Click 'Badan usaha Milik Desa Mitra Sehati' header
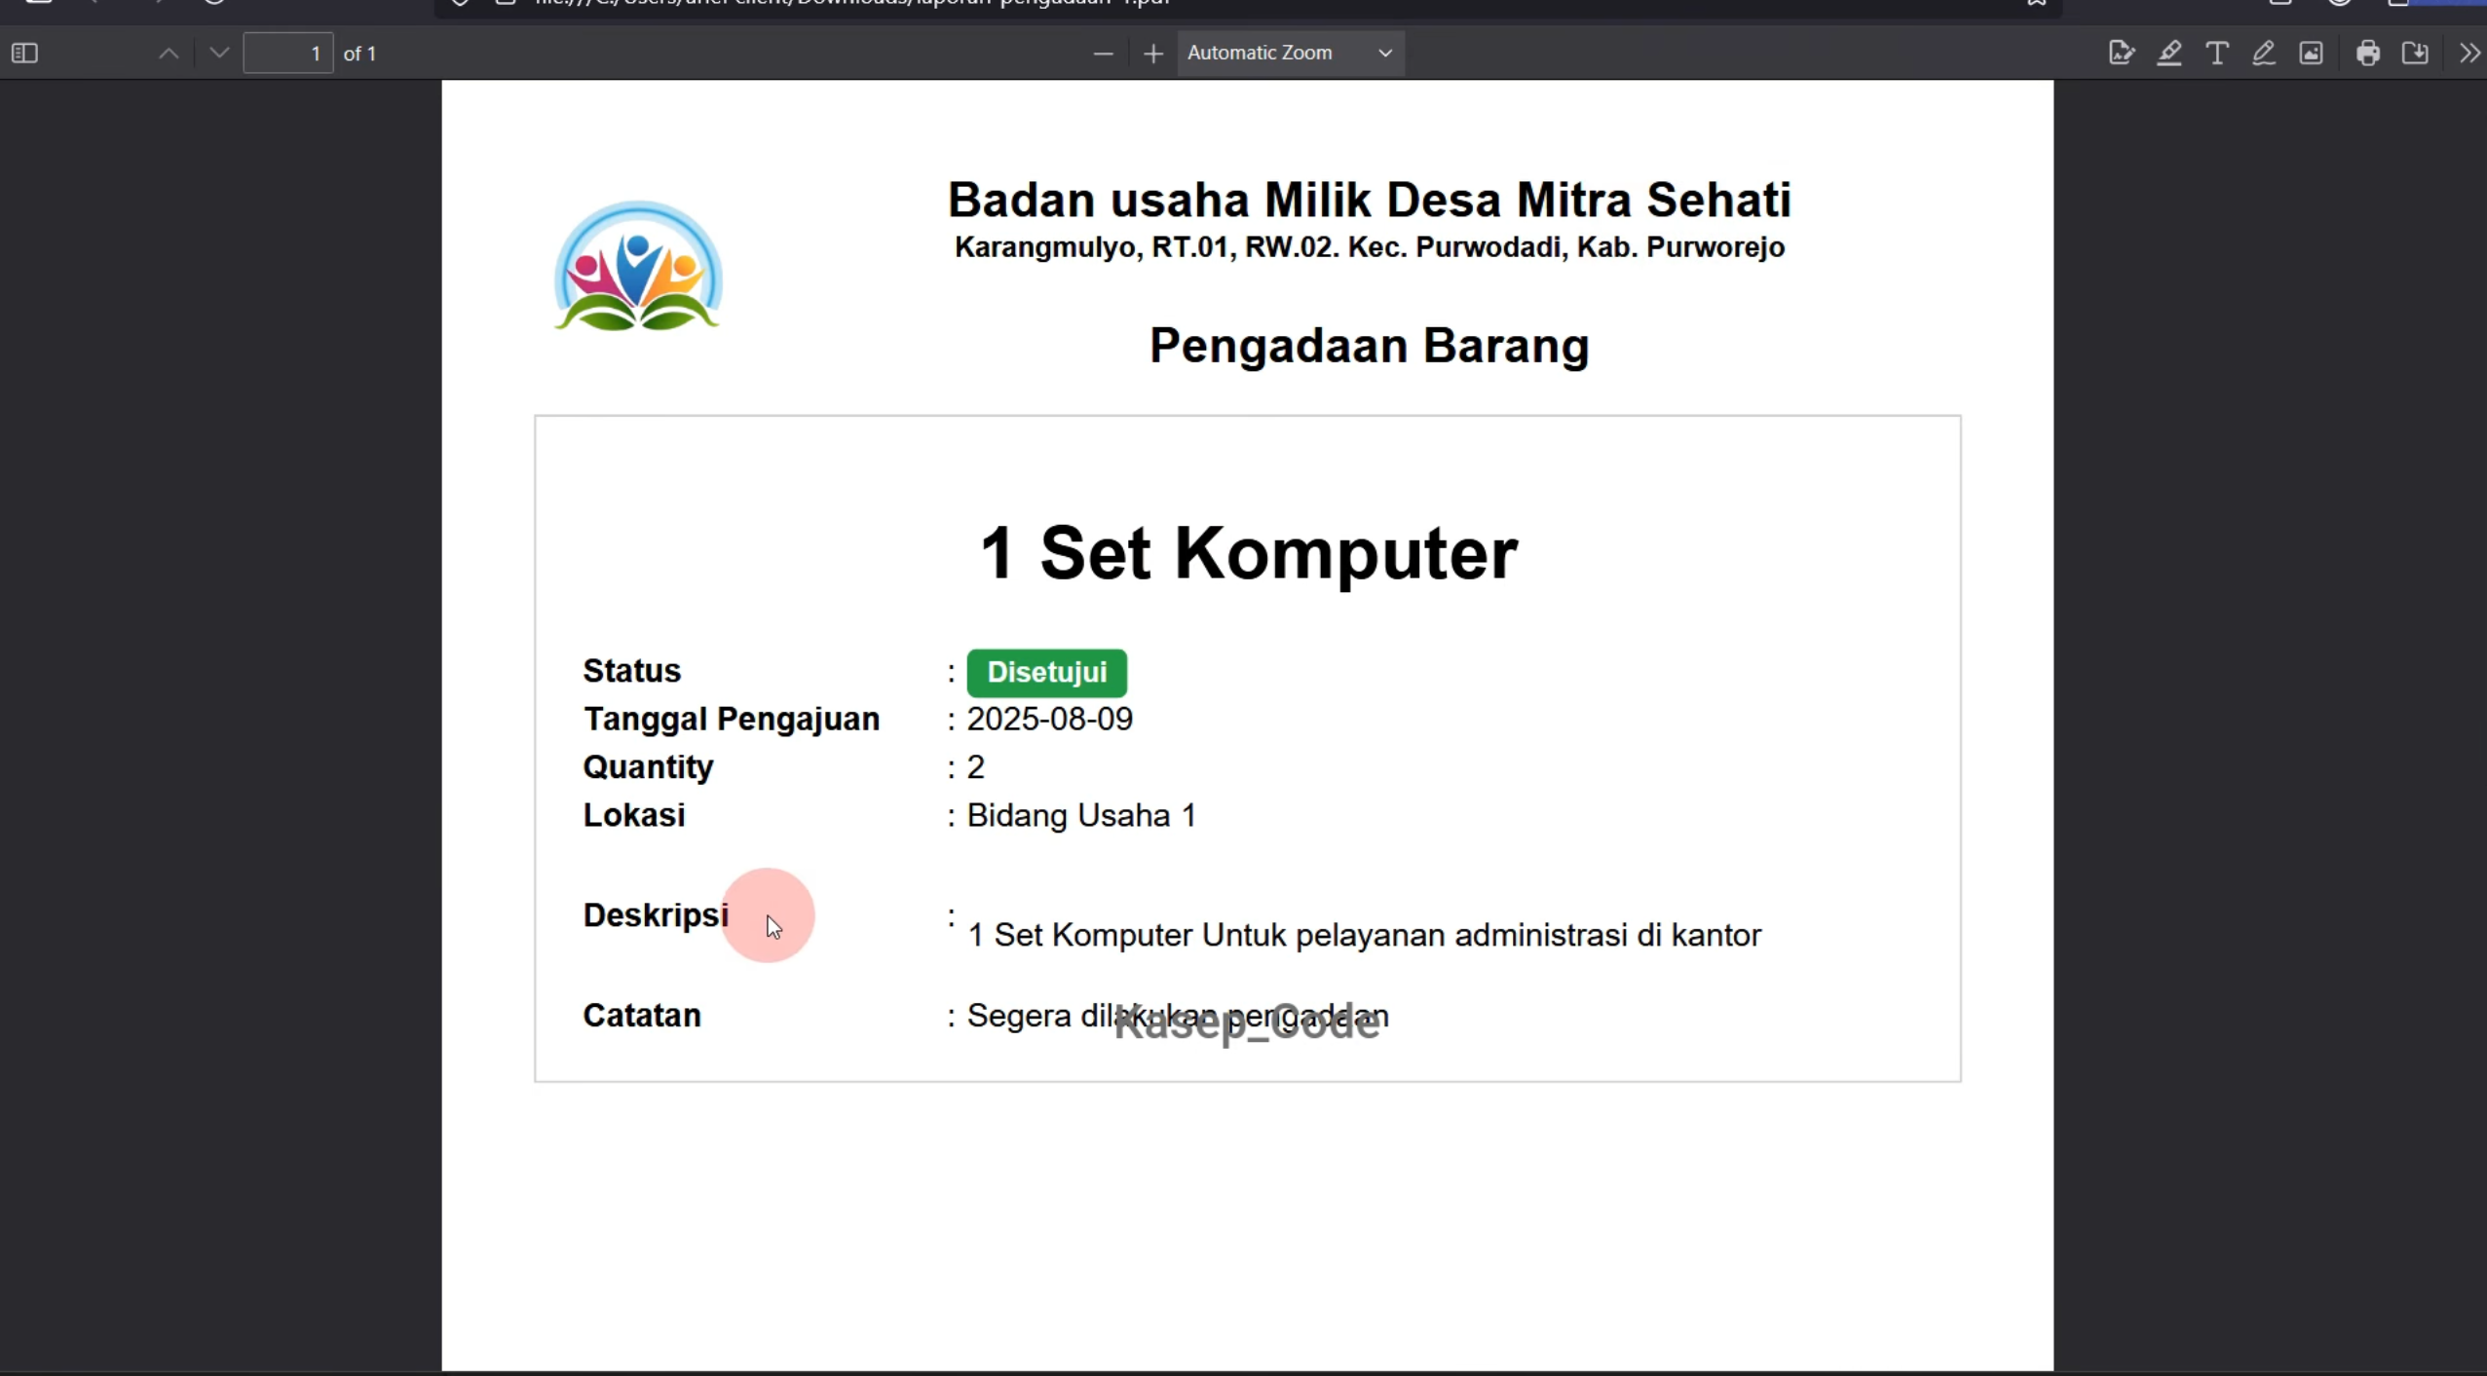The width and height of the screenshot is (2487, 1376). 1369,200
